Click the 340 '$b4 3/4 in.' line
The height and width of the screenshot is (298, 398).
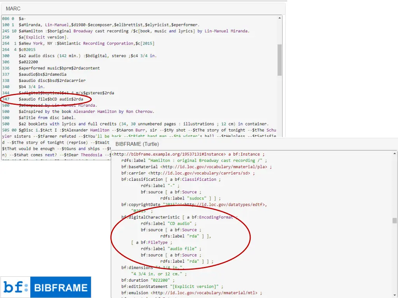point(24,87)
